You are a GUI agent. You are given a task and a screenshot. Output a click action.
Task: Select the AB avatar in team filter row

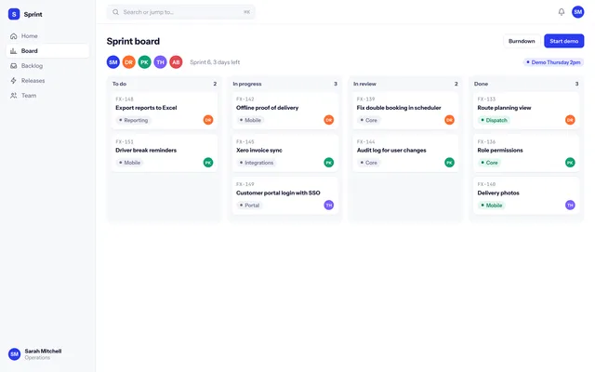click(x=176, y=62)
